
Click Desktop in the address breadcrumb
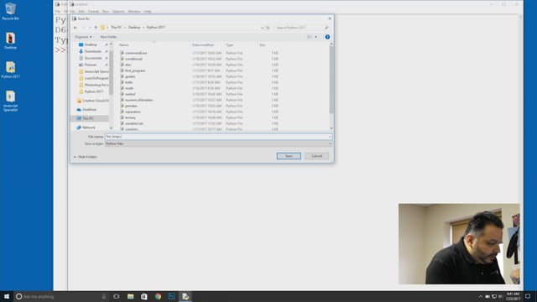(x=134, y=28)
